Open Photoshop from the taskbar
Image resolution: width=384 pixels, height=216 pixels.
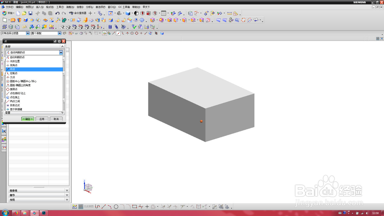pyautogui.click(x=44, y=213)
